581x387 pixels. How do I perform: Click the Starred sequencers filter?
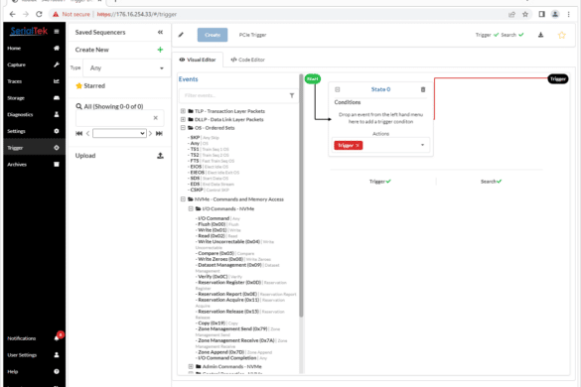click(90, 86)
